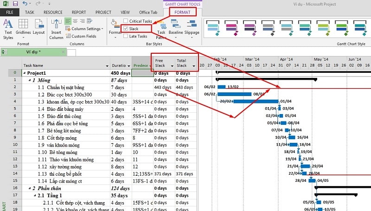This screenshot has width=371, height=211.
Task: Open the Column Settings dropdown
Action: (85, 29)
